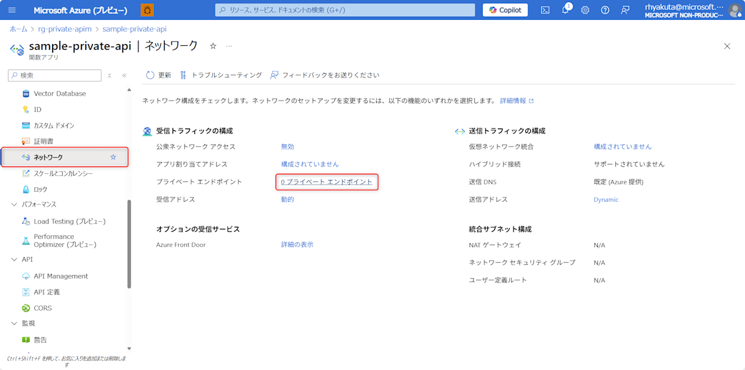Click 動的 for 受信アドレス
The height and width of the screenshot is (370, 745).
pyautogui.click(x=287, y=199)
